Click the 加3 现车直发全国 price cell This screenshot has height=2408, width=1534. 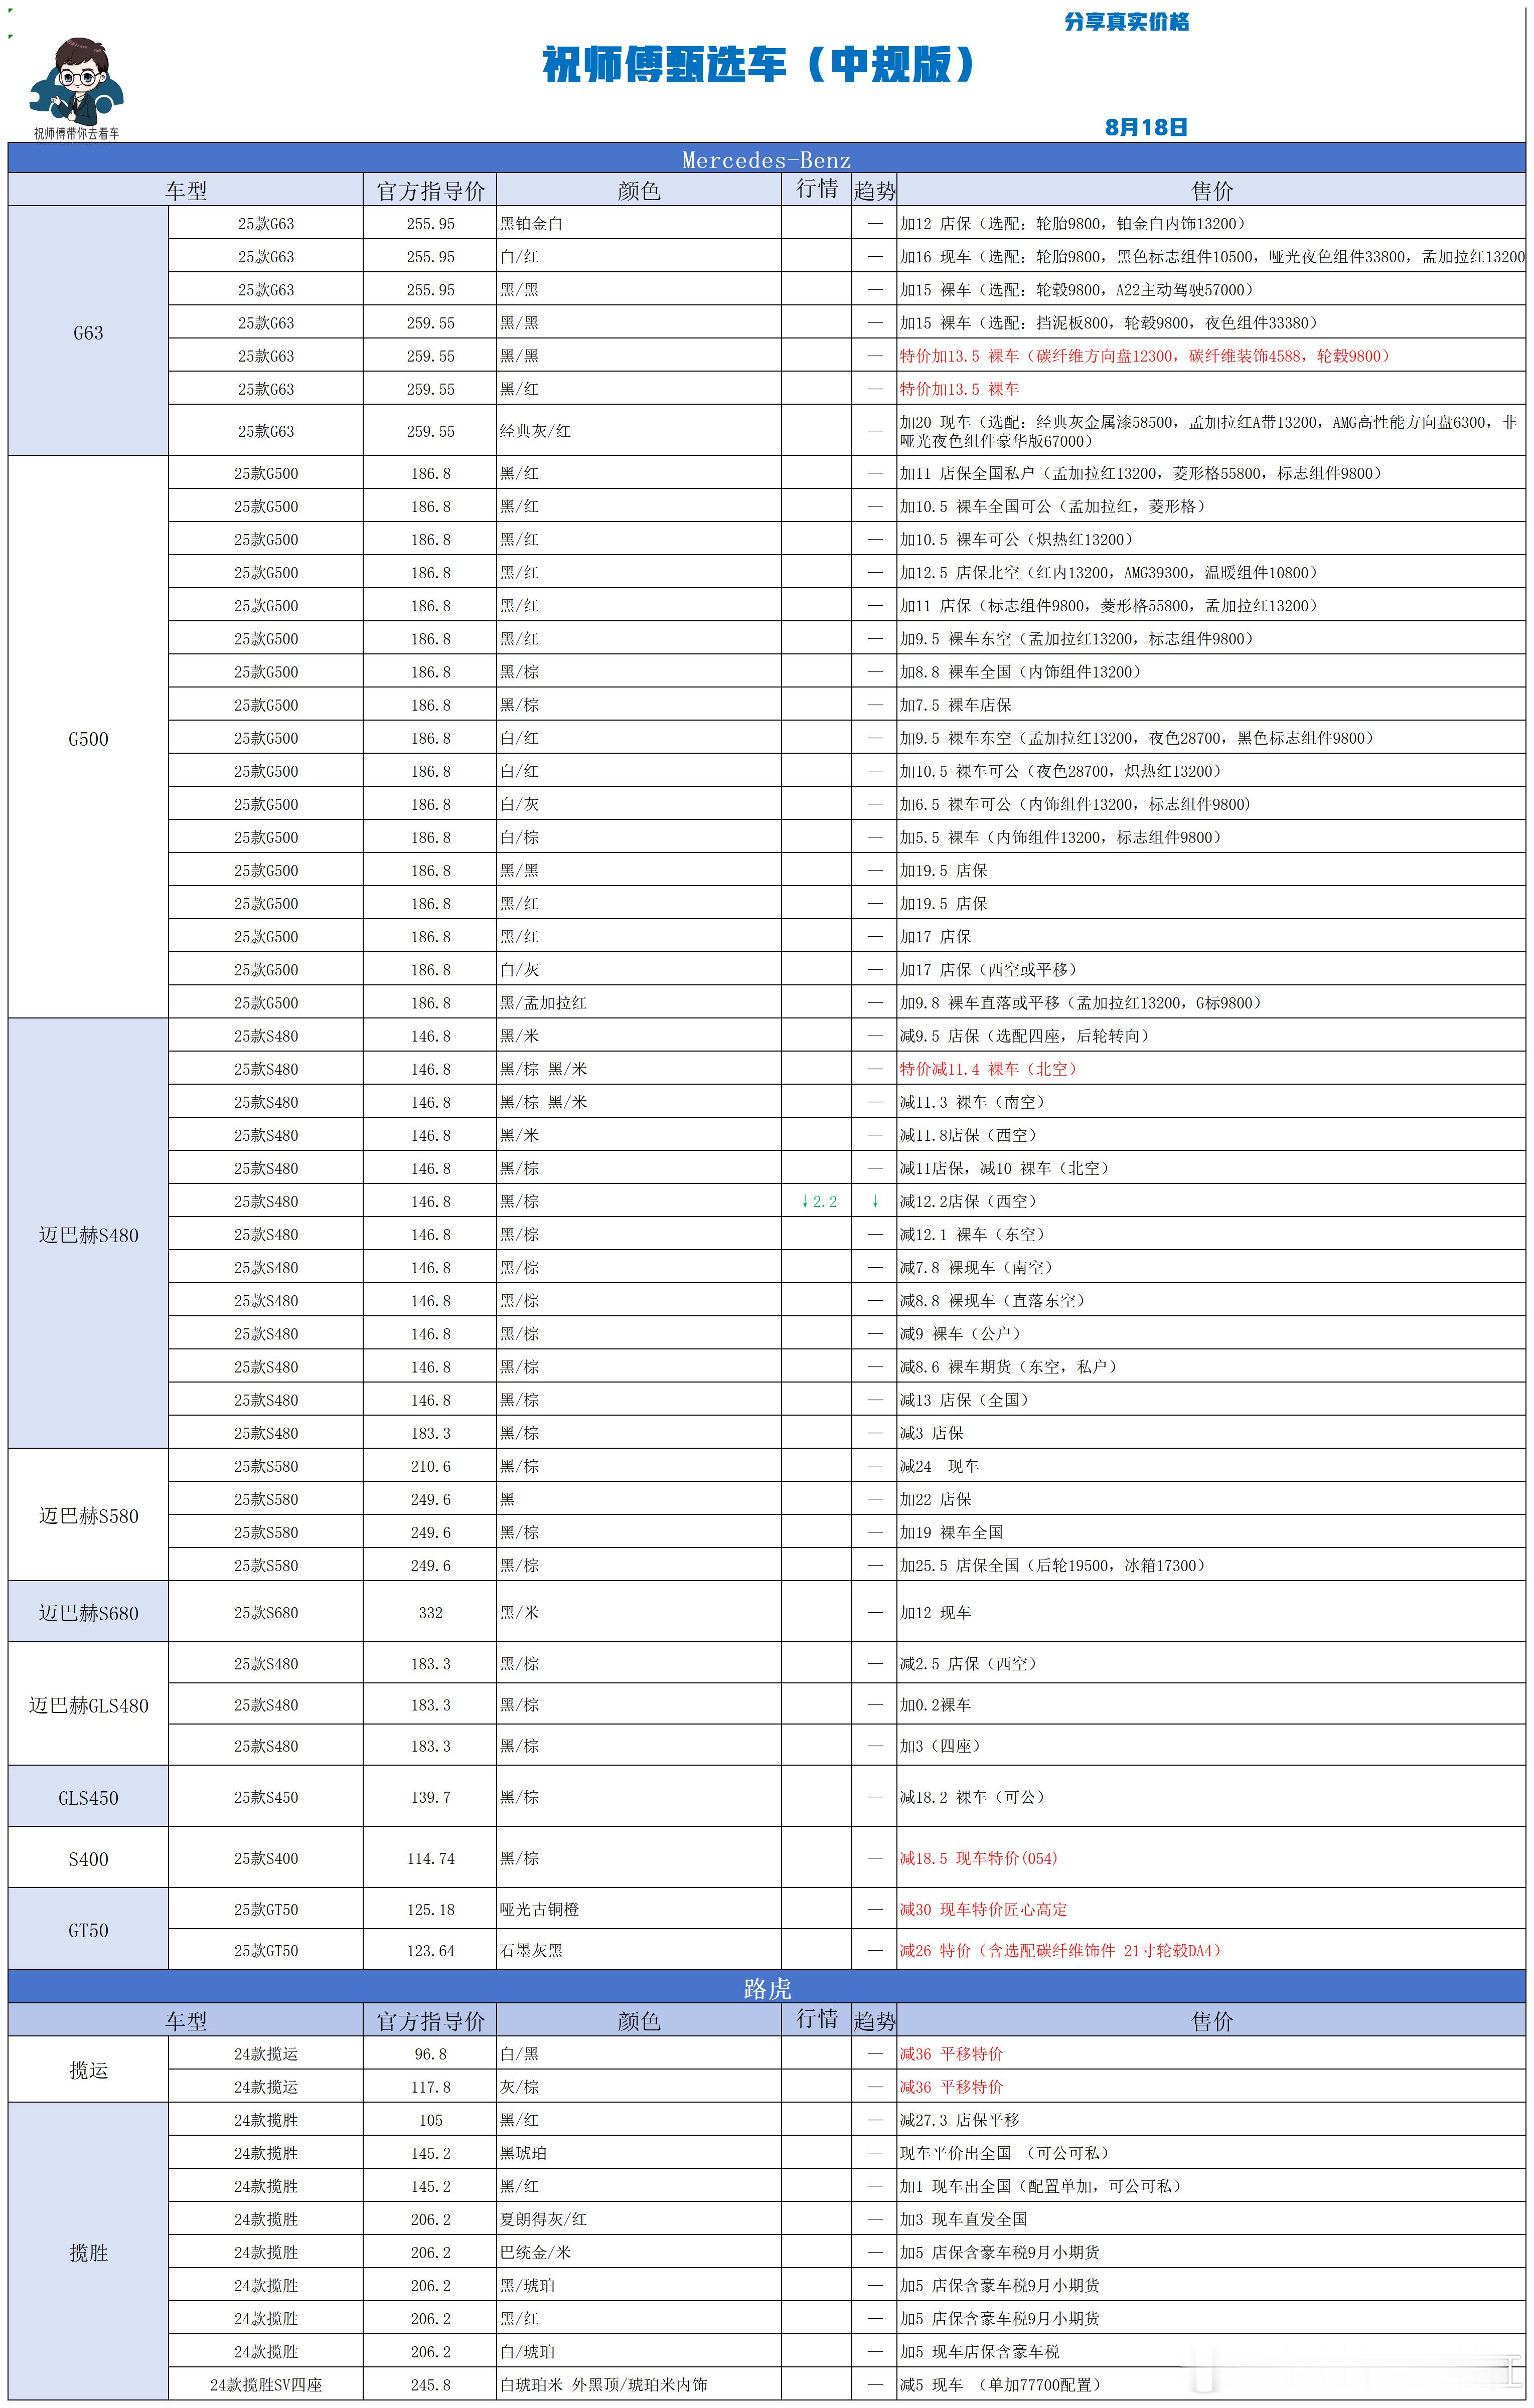click(1211, 2218)
